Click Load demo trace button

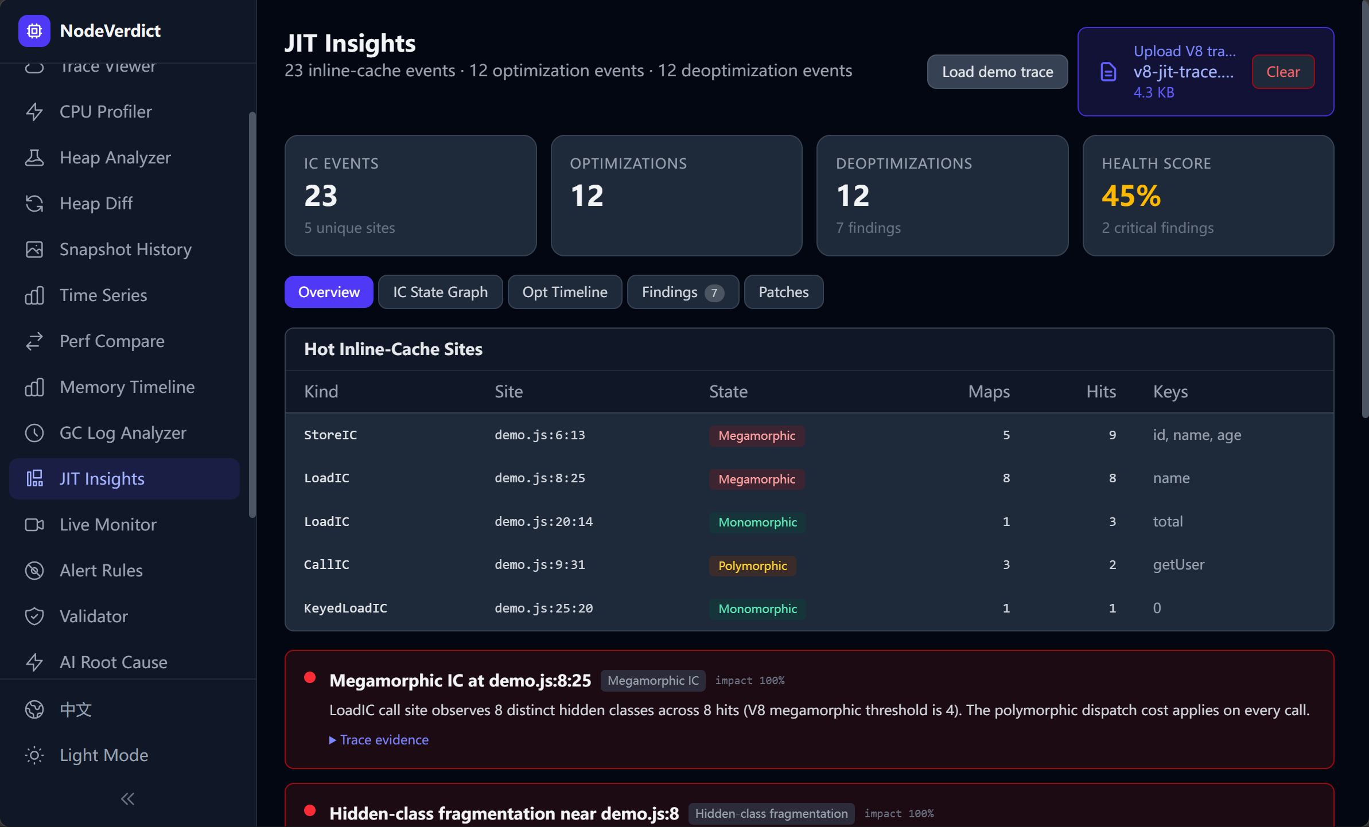(x=997, y=72)
